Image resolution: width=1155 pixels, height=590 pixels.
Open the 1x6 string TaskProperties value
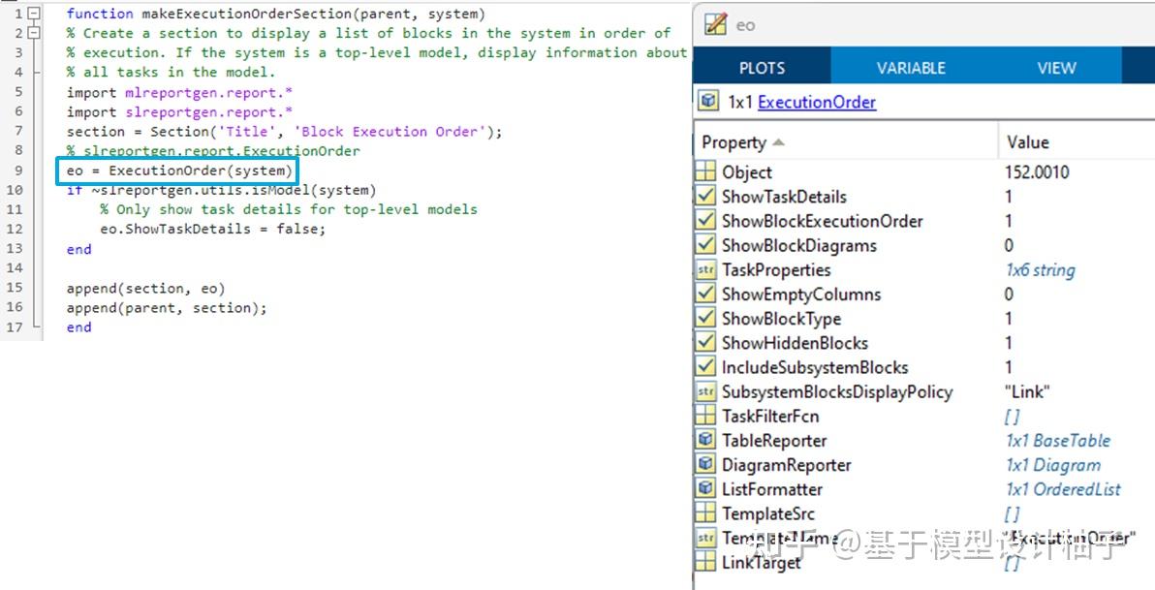[1040, 270]
